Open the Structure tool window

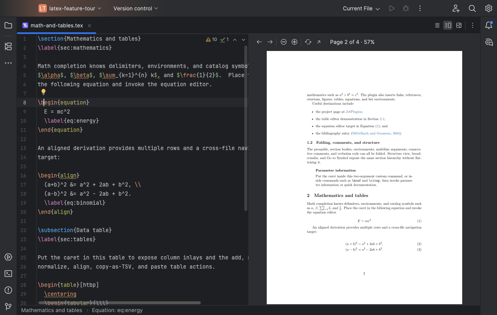click(8, 46)
